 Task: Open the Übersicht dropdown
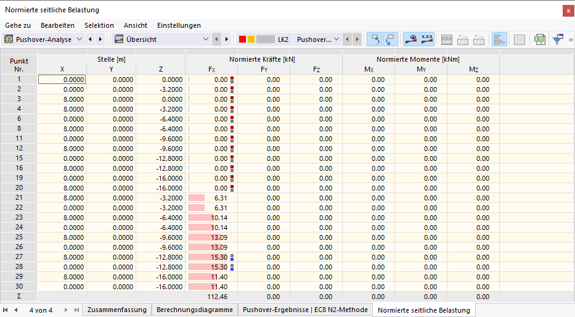pos(206,39)
